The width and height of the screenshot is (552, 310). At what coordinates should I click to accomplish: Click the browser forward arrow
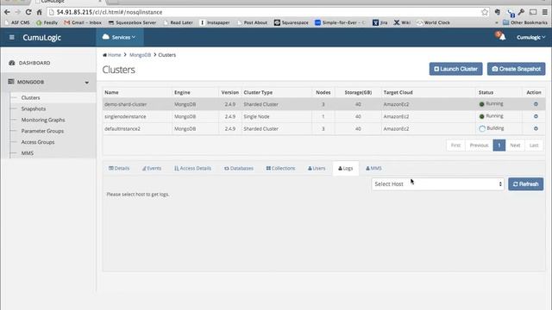[x=17, y=12]
